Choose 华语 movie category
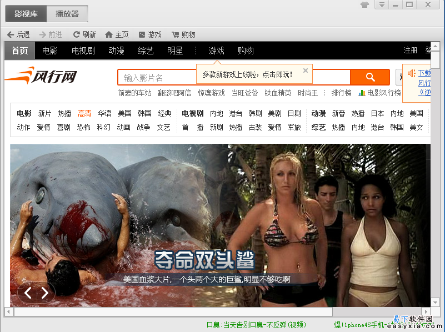 point(104,113)
